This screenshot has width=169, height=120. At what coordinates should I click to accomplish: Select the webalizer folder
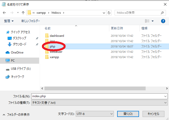coord(56,52)
